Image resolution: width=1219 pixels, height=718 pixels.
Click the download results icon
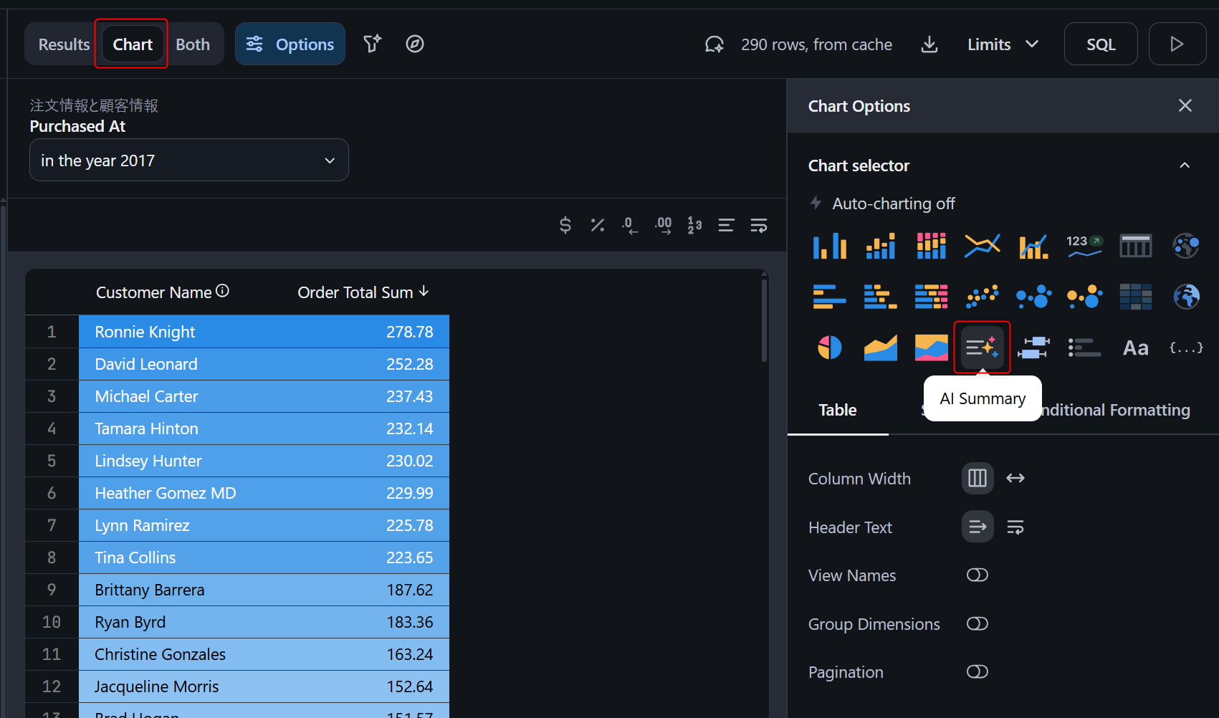click(x=929, y=44)
